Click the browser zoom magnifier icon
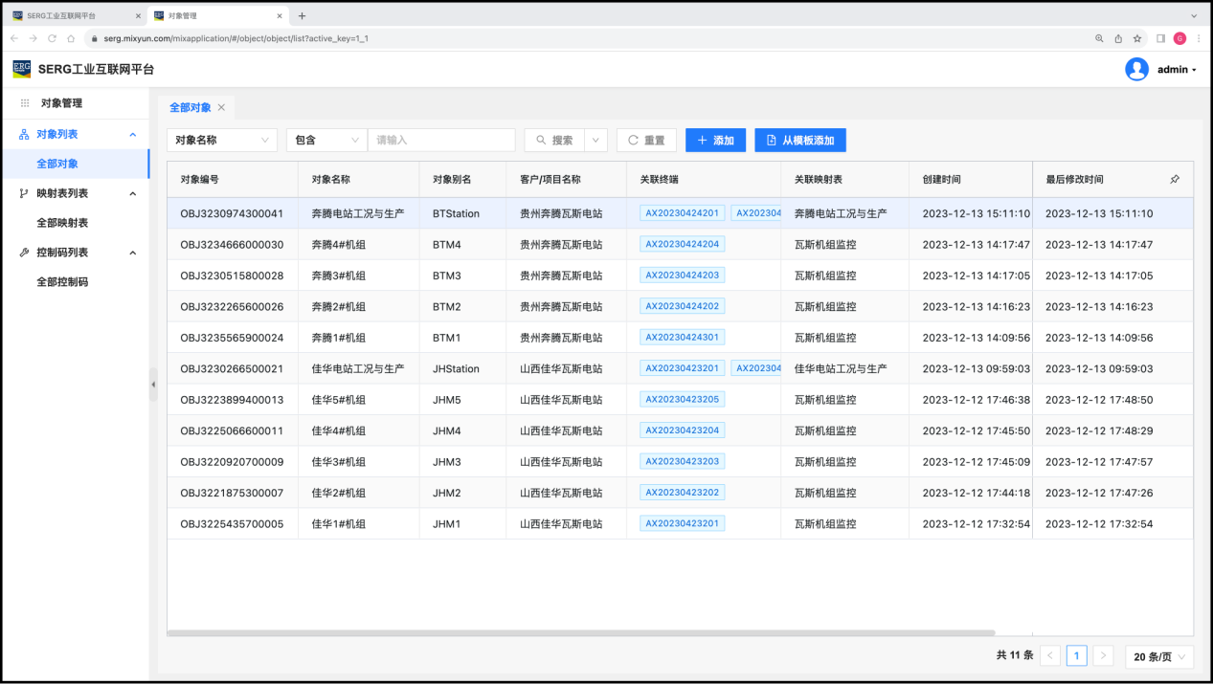 pyautogui.click(x=1099, y=38)
